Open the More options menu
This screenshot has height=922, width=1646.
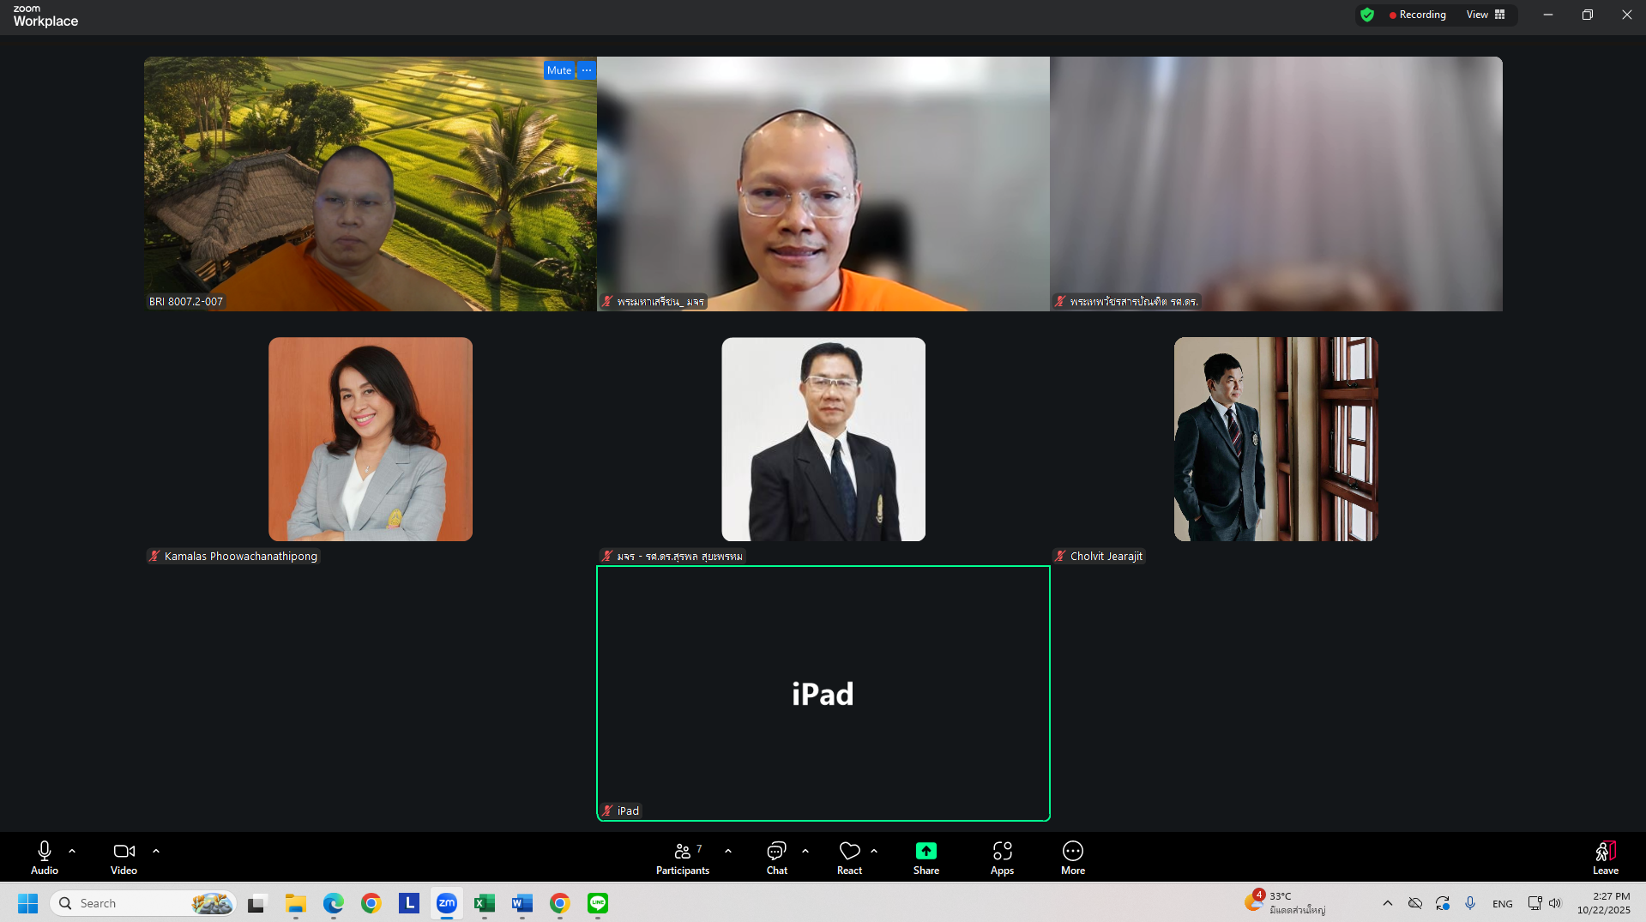click(1072, 858)
